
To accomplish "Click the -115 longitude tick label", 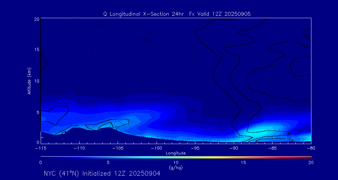I will click(x=41, y=148).
